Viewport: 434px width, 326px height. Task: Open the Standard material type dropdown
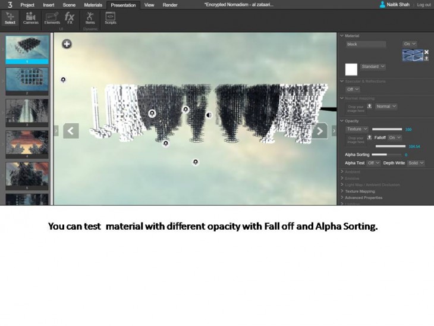click(x=373, y=67)
